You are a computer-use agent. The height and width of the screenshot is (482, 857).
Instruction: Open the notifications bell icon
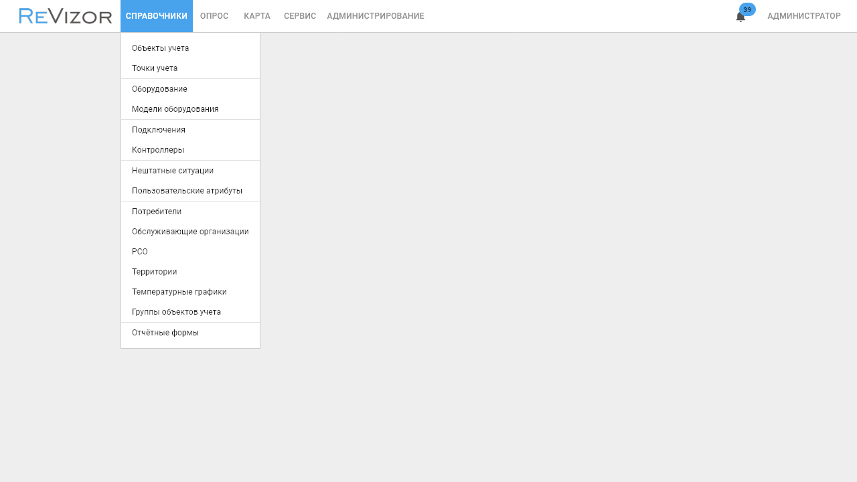point(741,17)
